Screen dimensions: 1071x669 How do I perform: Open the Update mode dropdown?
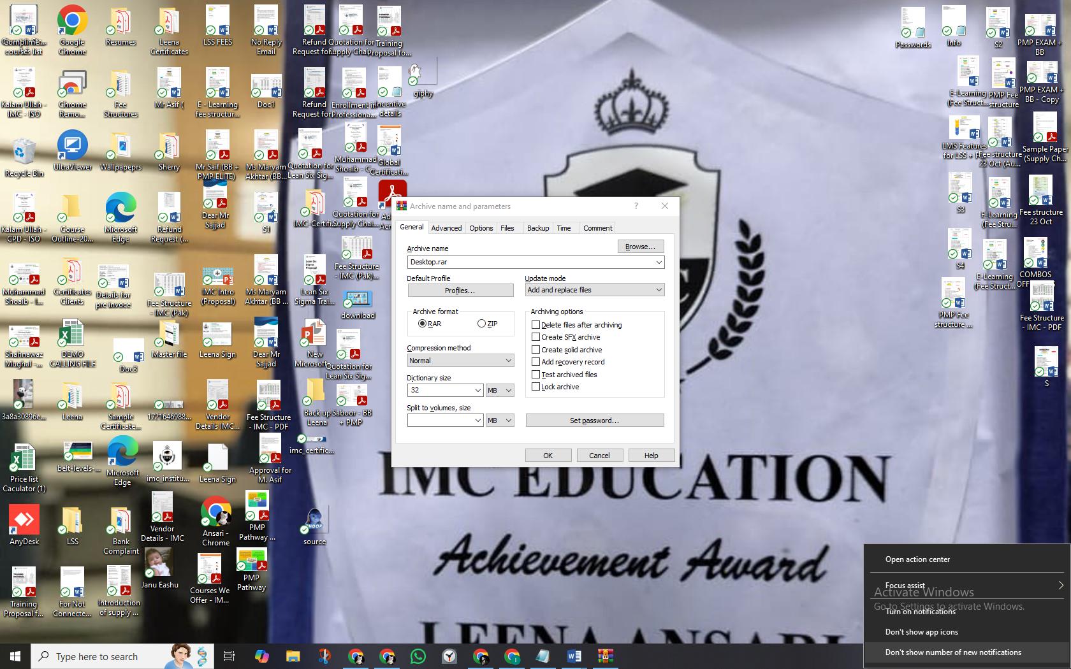tap(594, 290)
